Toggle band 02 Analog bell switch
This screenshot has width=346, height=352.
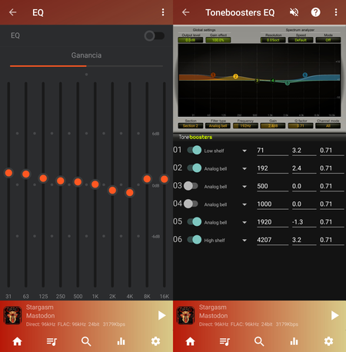tap(195, 168)
